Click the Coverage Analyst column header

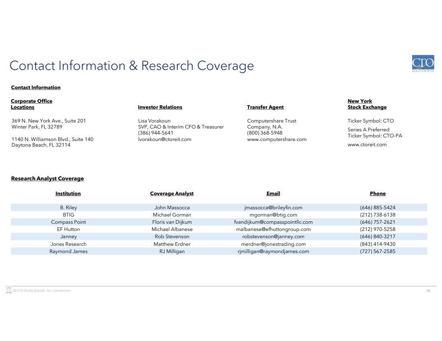(x=172, y=193)
